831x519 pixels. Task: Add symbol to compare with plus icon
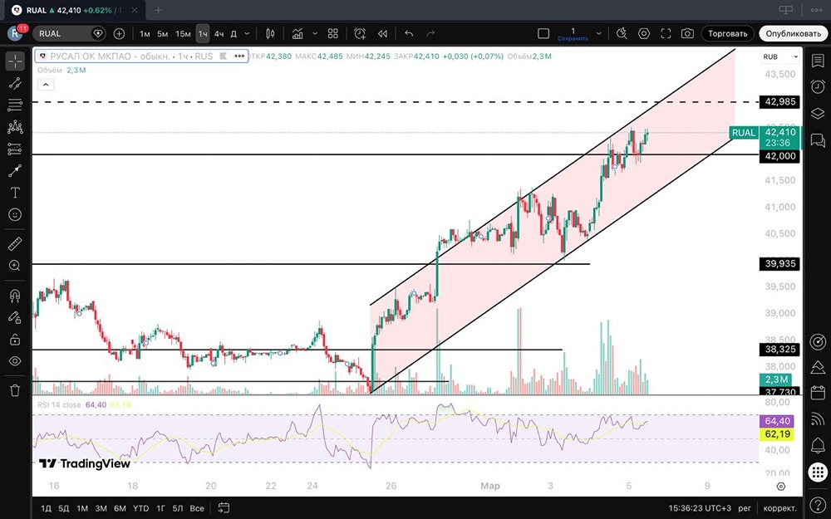[x=119, y=34]
